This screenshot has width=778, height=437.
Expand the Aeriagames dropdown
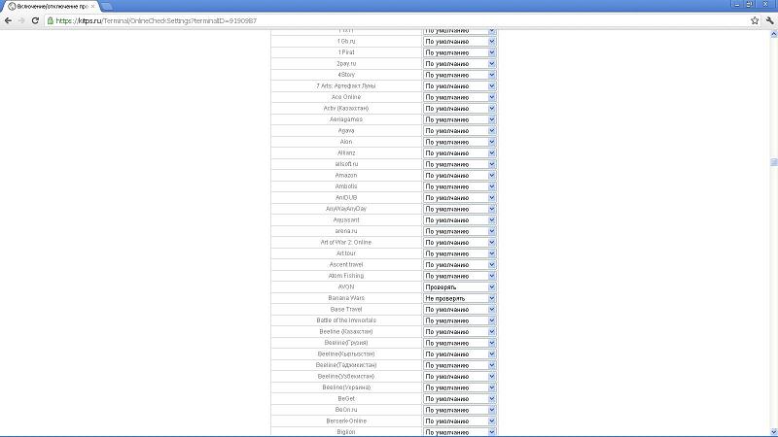459,119
